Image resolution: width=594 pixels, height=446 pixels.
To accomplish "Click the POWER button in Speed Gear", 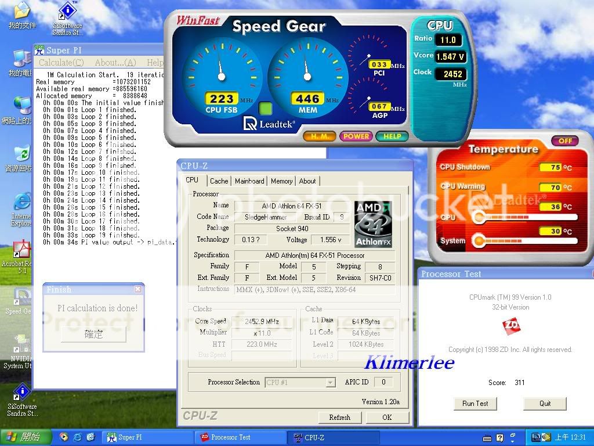I will (x=356, y=136).
